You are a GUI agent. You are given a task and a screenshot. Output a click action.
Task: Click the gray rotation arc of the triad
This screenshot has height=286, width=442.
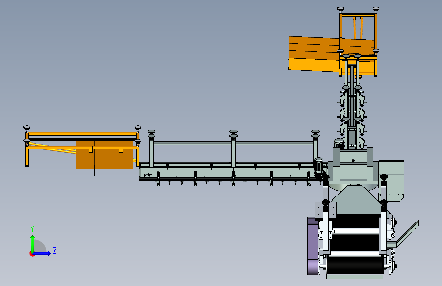40,246
